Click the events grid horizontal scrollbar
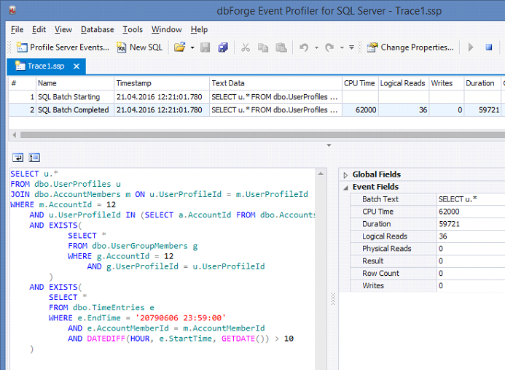The image size is (505, 370). point(262,135)
